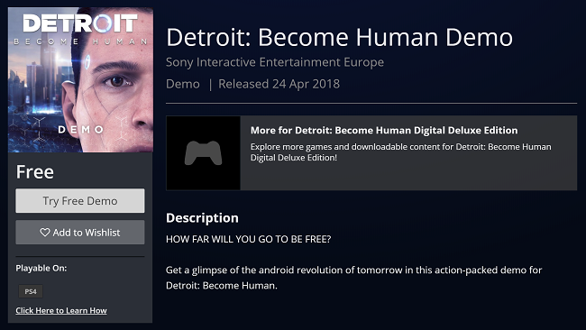Click the Playable On label

click(x=41, y=268)
